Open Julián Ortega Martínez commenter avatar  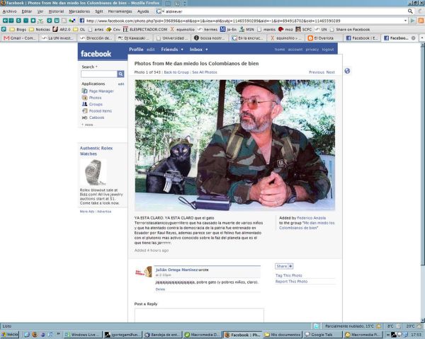144,272
